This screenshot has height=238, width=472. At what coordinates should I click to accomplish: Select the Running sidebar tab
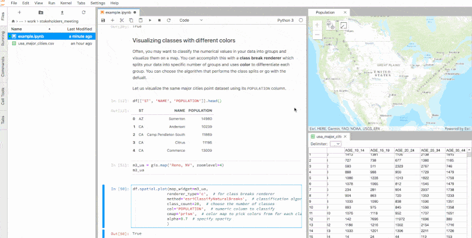3,39
